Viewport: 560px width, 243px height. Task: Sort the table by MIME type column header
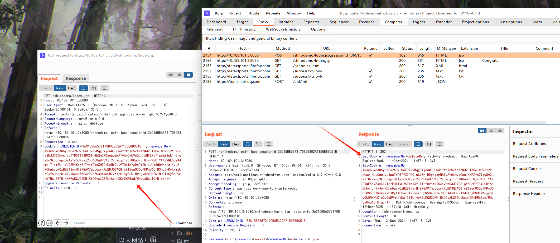pos(446,48)
